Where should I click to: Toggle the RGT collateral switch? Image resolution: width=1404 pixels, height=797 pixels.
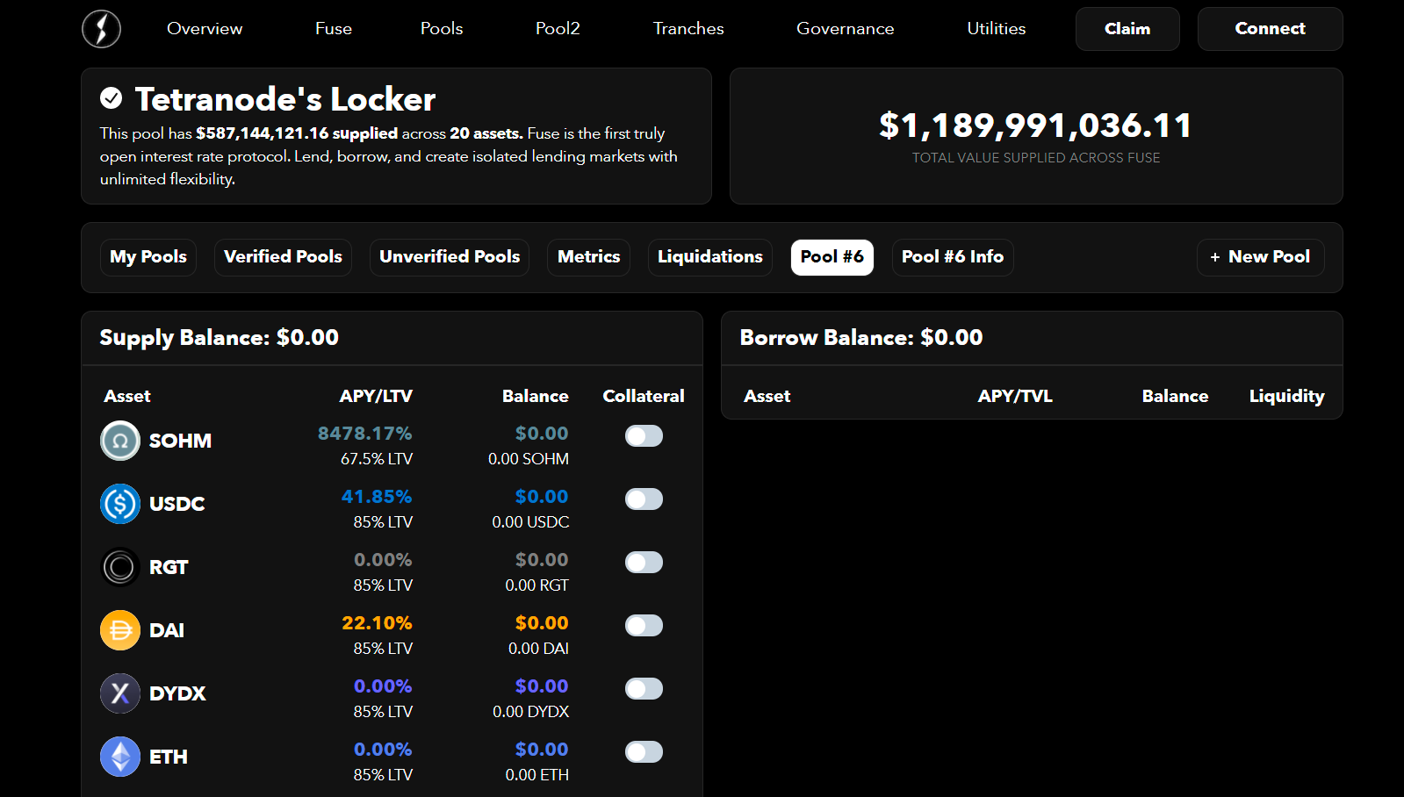644,563
